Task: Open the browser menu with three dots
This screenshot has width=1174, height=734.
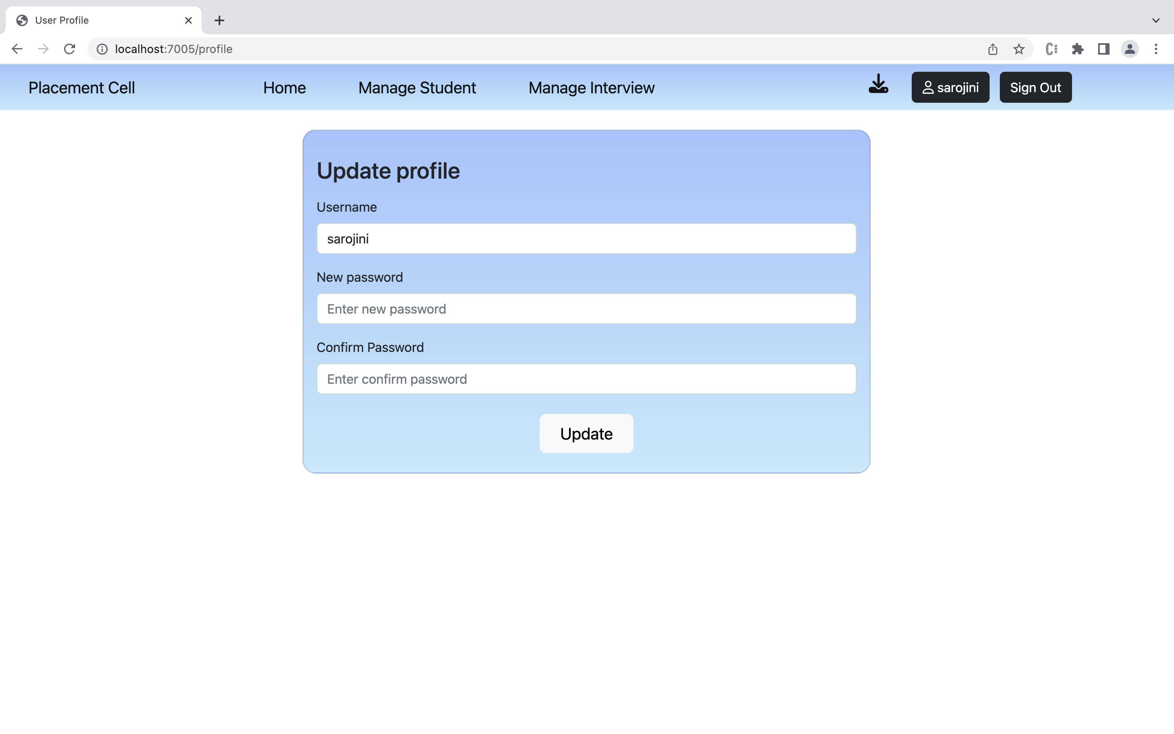Action: [x=1156, y=49]
